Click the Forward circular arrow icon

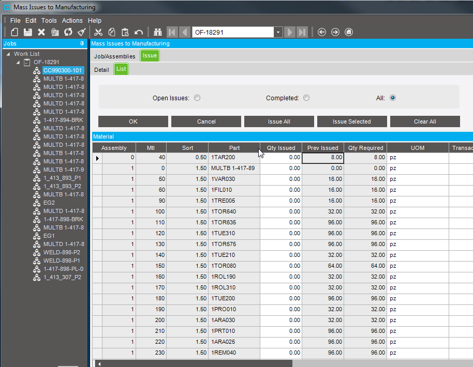(335, 32)
